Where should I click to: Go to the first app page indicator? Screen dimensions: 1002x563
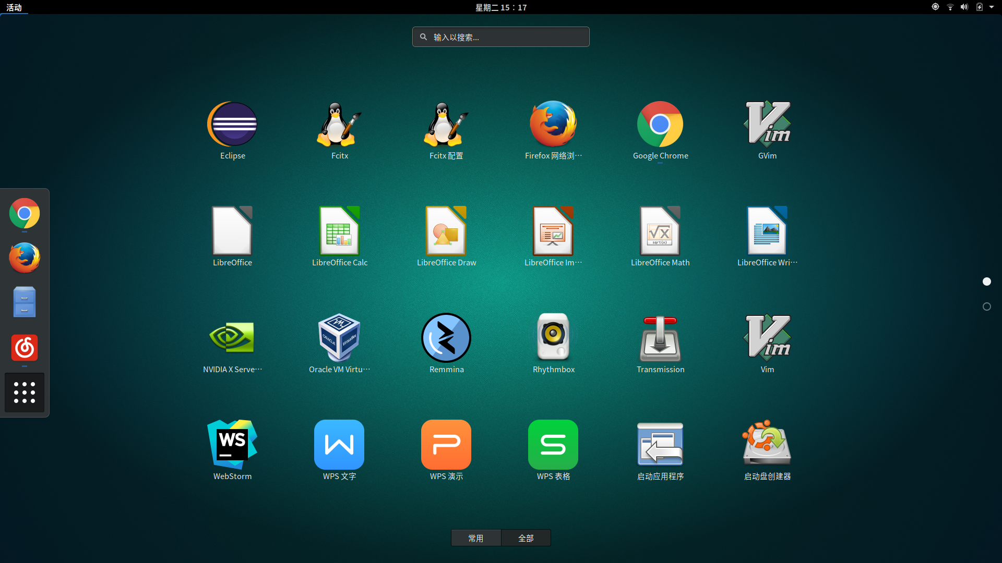987,281
